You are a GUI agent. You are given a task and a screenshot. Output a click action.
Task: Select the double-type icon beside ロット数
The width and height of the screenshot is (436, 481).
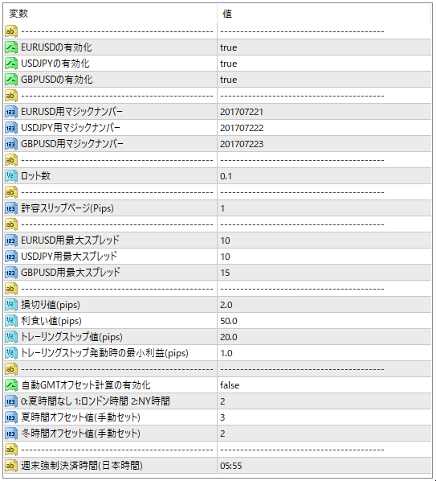(x=11, y=176)
